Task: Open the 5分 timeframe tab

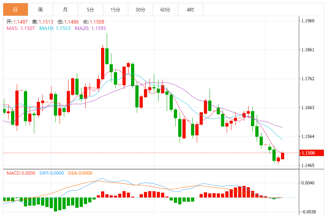Action: pos(90,10)
